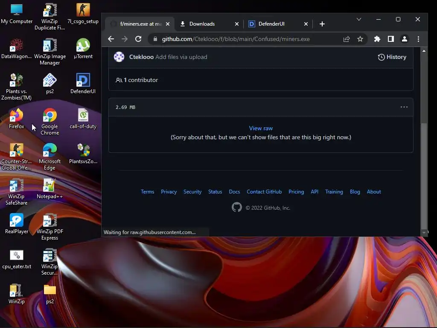Open Cteklooo avatar image

coord(119,57)
